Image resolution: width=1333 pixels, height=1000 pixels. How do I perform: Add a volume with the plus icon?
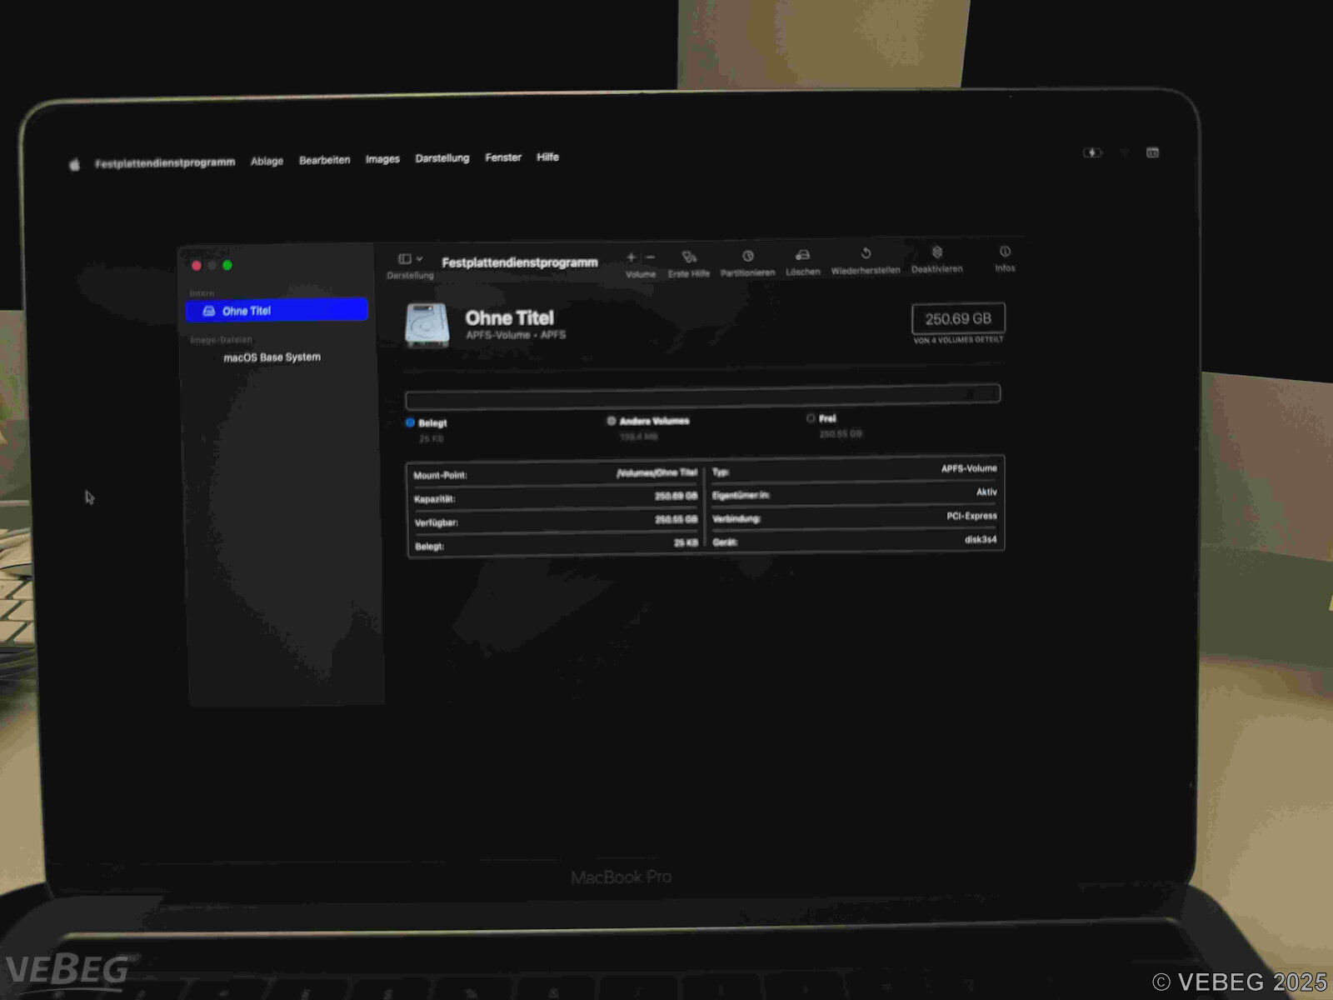click(x=631, y=257)
